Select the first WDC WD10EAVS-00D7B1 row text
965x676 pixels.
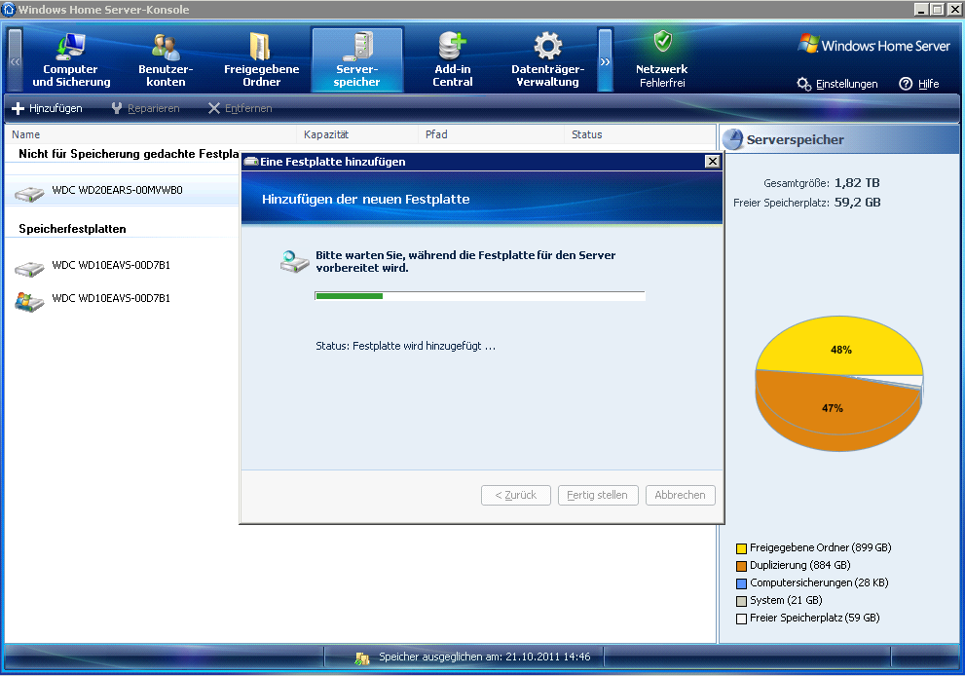pyautogui.click(x=111, y=265)
